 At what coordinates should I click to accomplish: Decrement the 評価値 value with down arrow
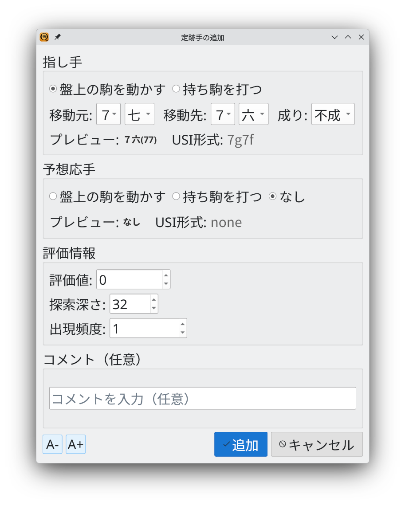tap(166, 283)
